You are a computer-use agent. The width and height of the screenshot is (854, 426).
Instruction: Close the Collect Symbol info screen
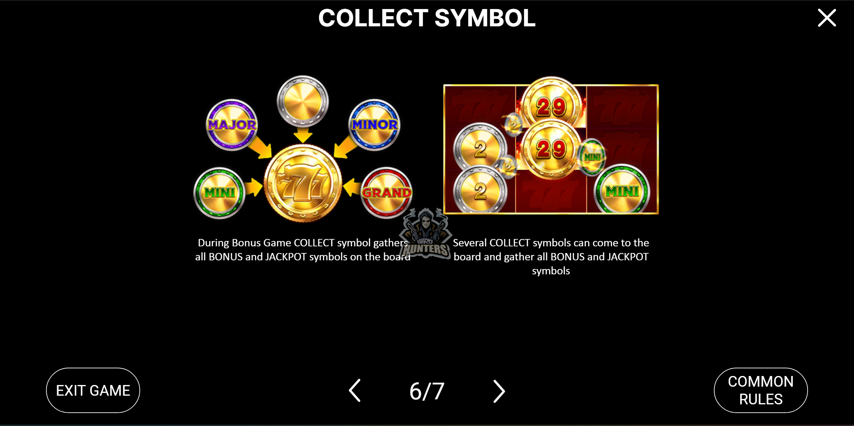827,18
